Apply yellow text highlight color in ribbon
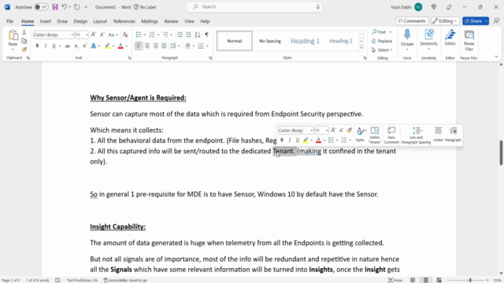504x283 pixels. 107,46
